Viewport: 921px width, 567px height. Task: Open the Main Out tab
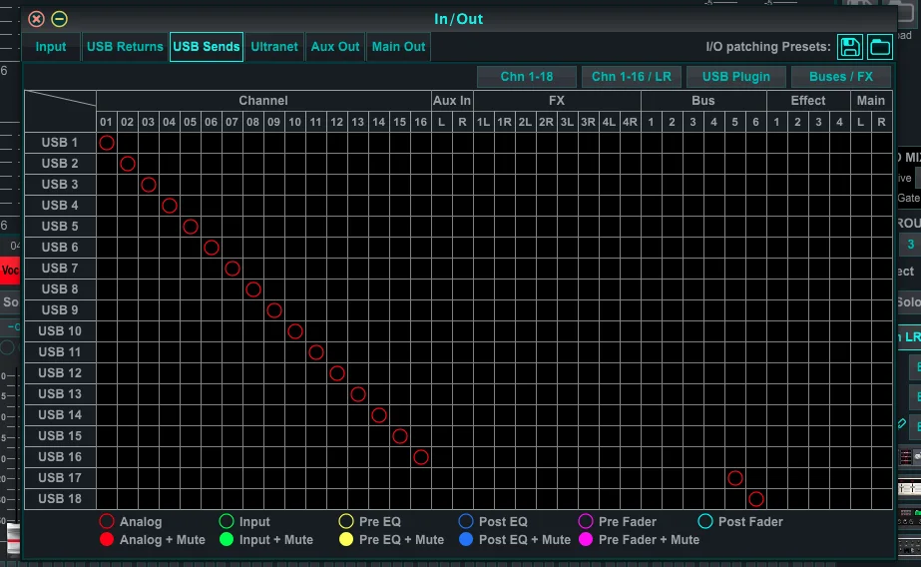point(398,46)
